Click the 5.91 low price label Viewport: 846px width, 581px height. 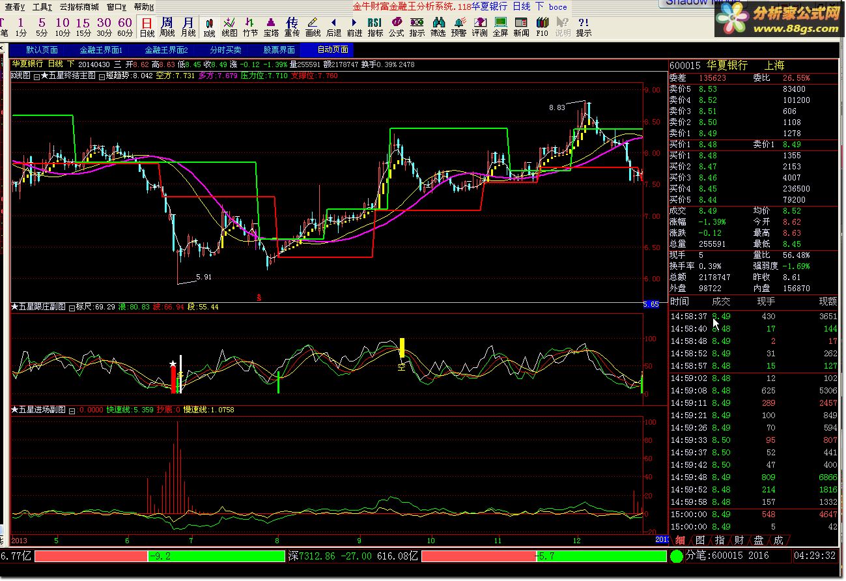coord(204,277)
